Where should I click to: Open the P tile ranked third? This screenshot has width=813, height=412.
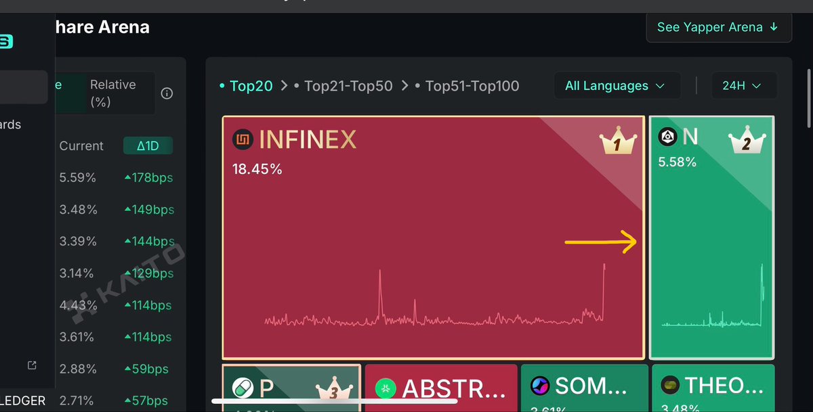291,388
